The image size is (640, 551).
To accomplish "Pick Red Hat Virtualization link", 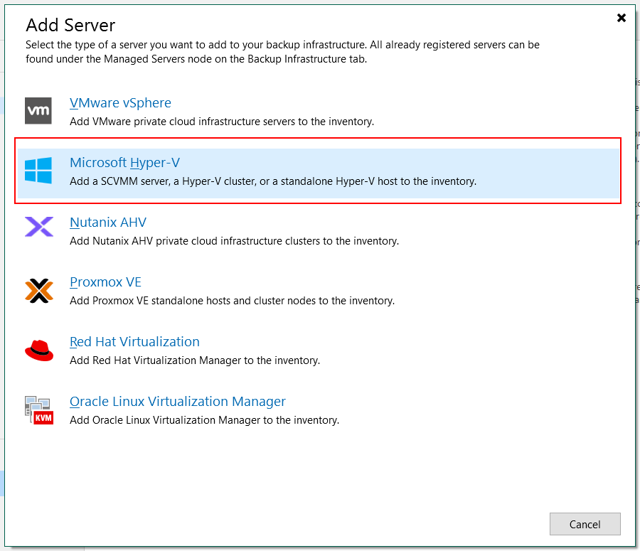I will pyautogui.click(x=134, y=341).
